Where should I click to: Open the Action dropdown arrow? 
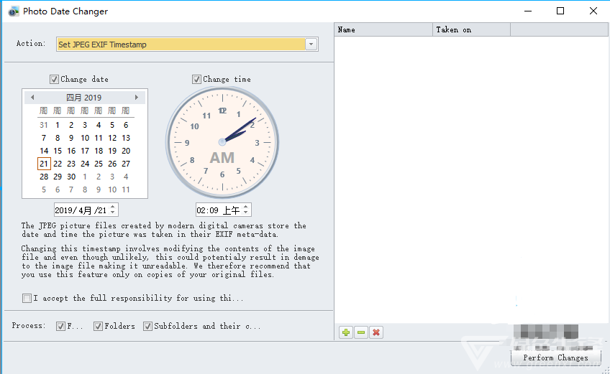click(x=311, y=45)
